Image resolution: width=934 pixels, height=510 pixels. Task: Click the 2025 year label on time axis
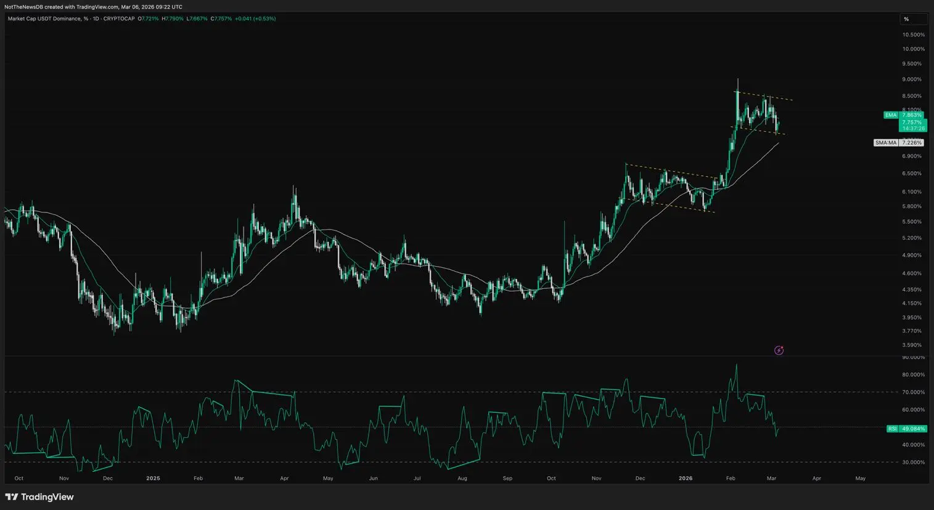point(153,479)
